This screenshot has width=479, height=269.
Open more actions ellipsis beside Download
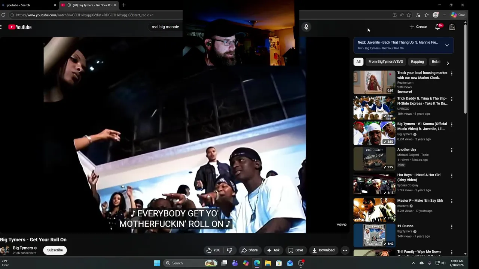[x=345, y=250]
